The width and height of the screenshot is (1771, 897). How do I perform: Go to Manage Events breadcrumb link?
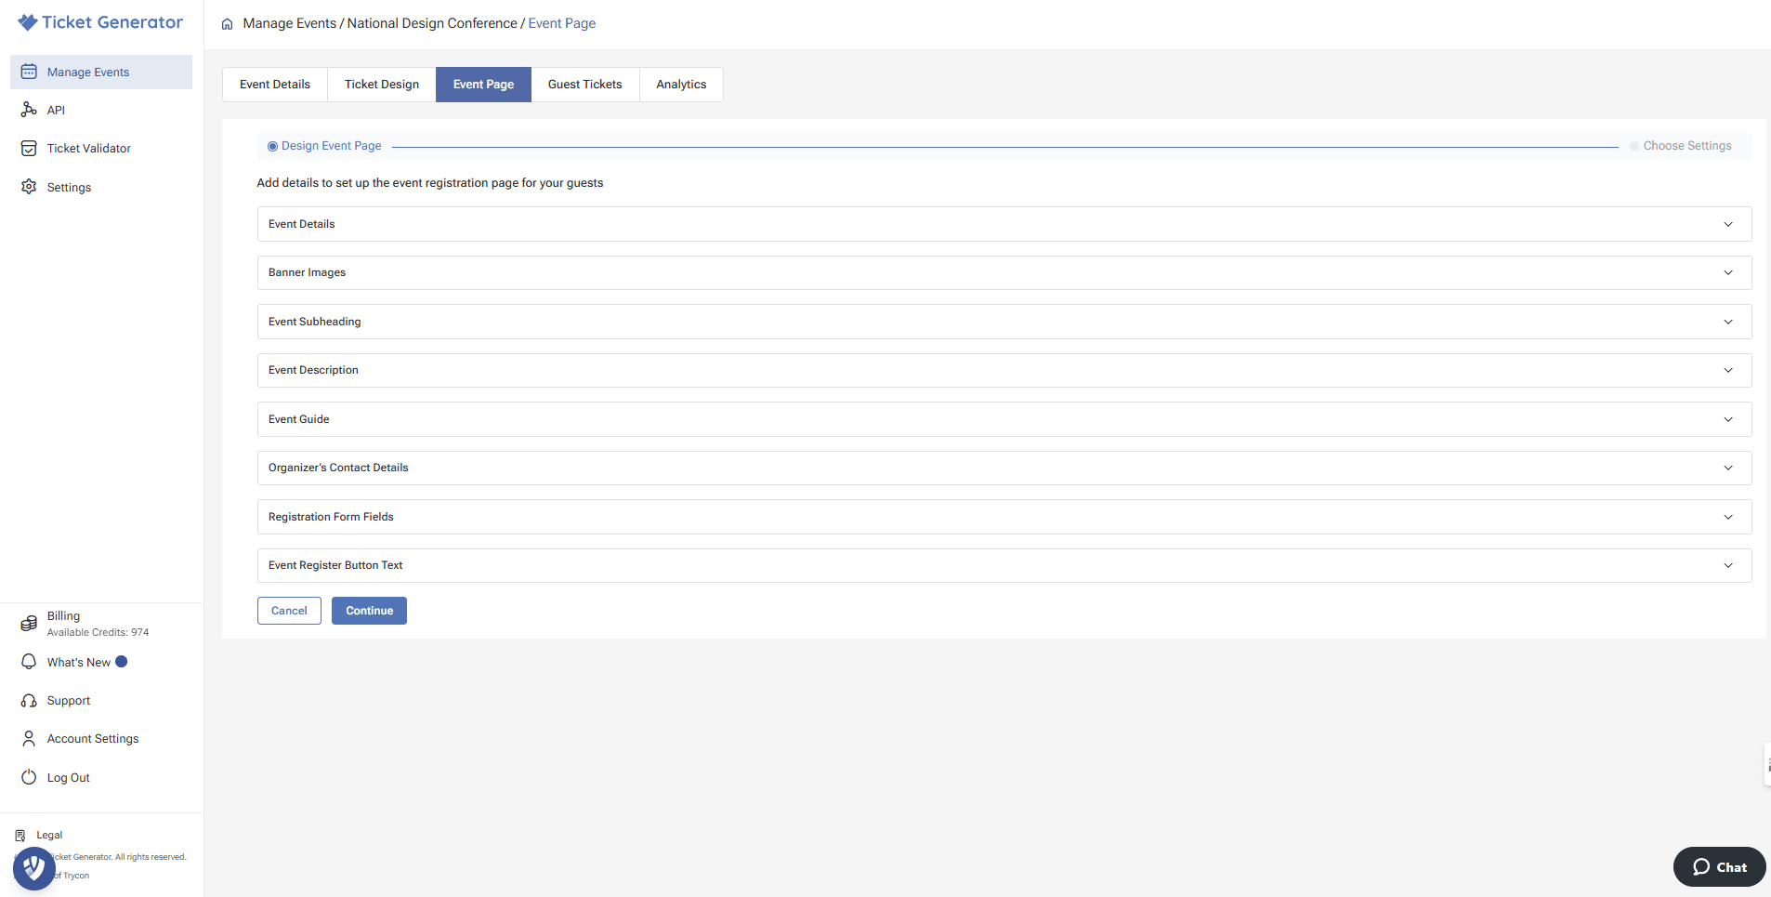tap(290, 23)
